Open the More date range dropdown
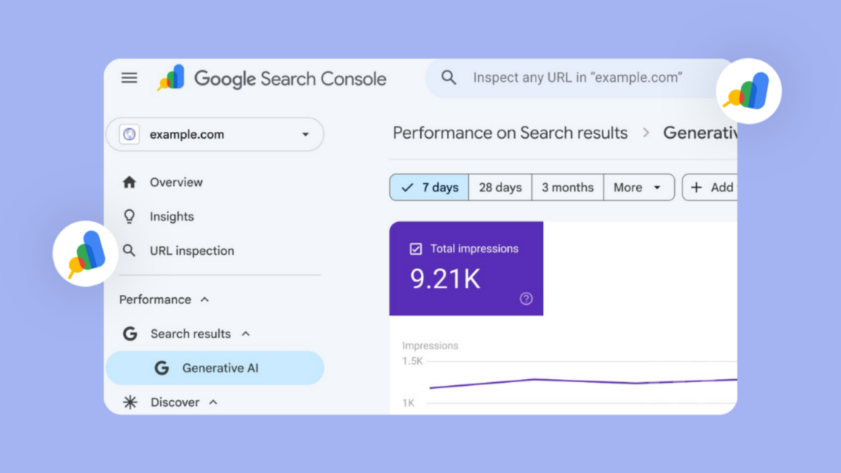The image size is (841, 473). [x=639, y=187]
